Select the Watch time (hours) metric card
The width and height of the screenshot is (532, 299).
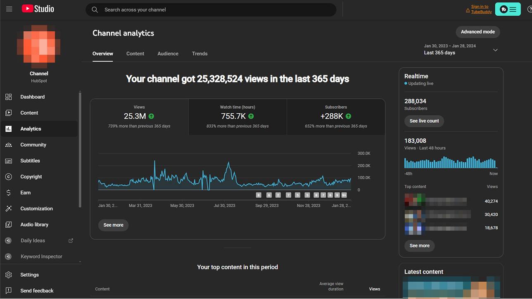pos(237,117)
